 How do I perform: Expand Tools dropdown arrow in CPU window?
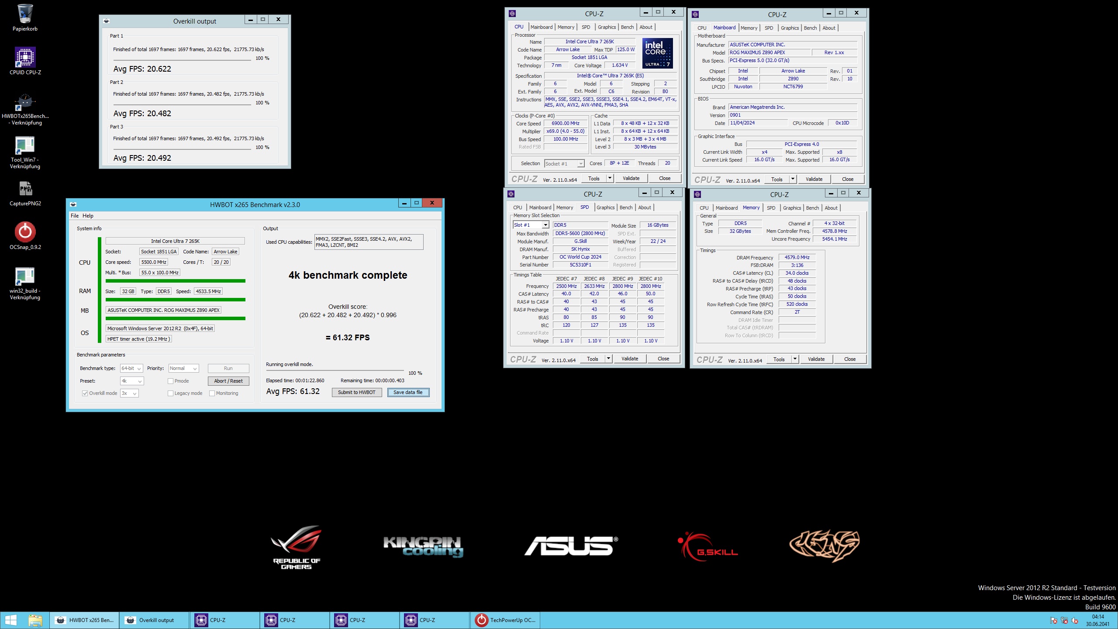pyautogui.click(x=610, y=178)
